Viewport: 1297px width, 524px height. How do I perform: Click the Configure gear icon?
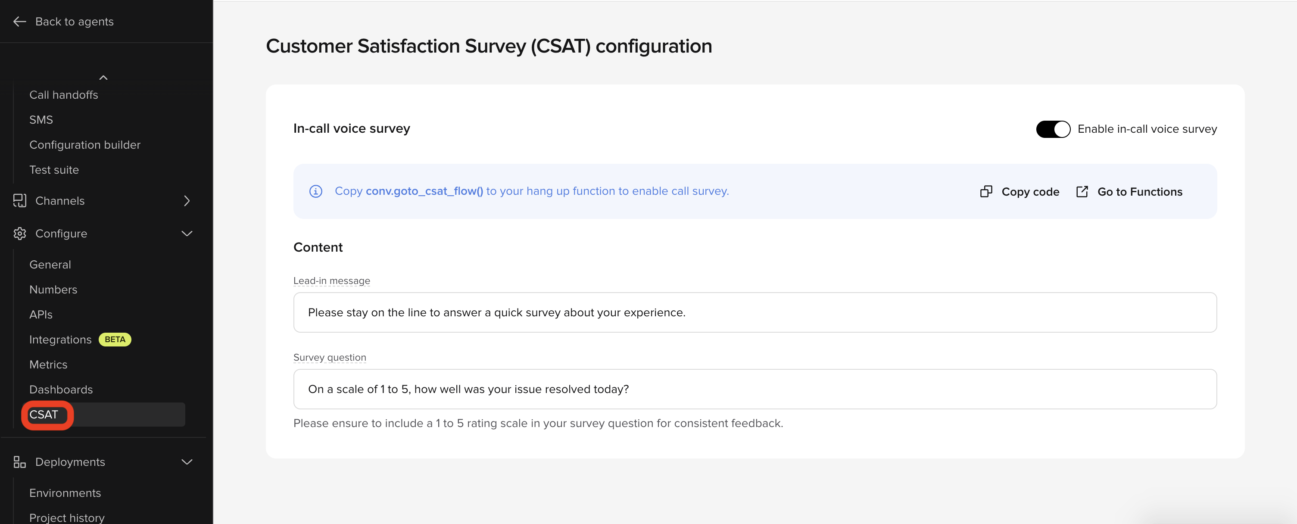pyautogui.click(x=20, y=234)
